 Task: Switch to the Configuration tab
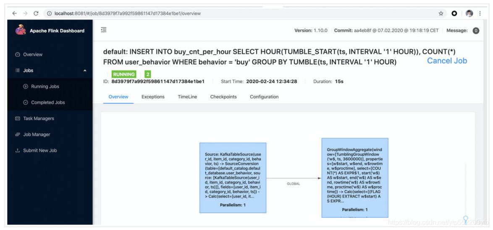tap(264, 97)
